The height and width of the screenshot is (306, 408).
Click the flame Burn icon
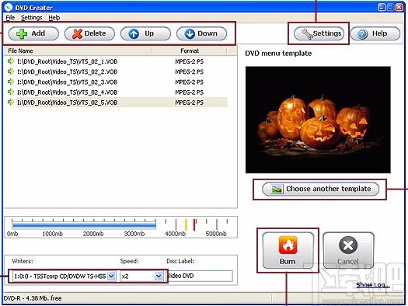click(288, 245)
